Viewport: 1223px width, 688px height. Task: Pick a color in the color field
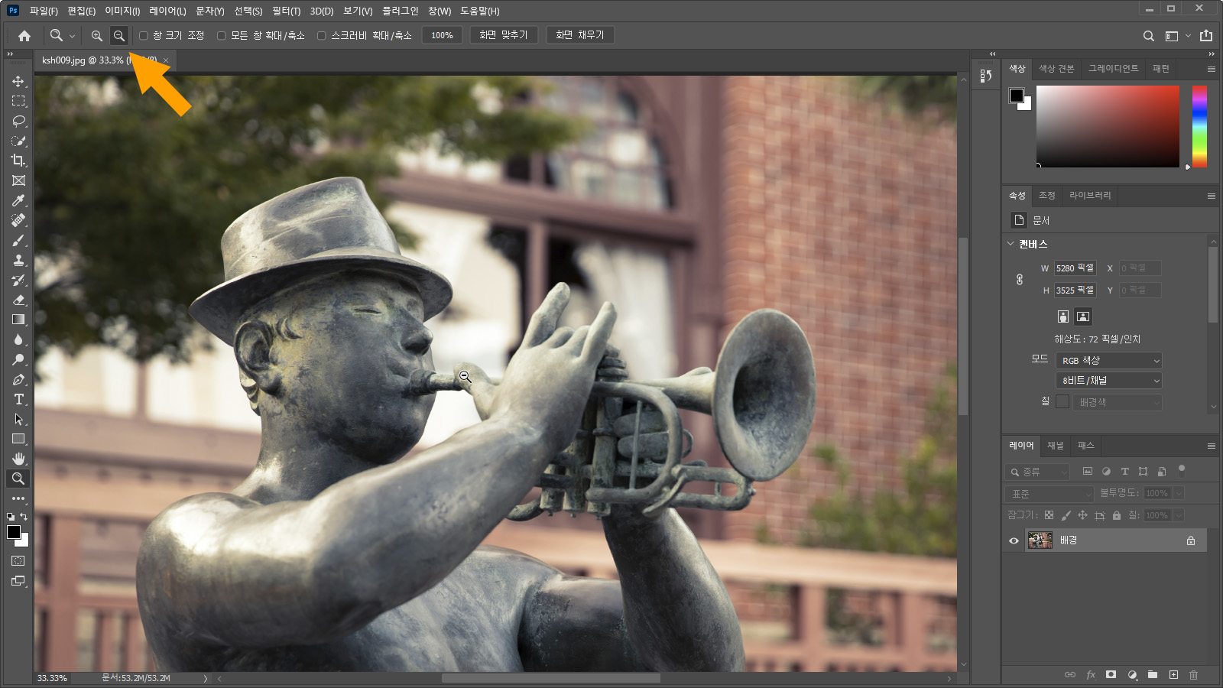click(x=1108, y=126)
